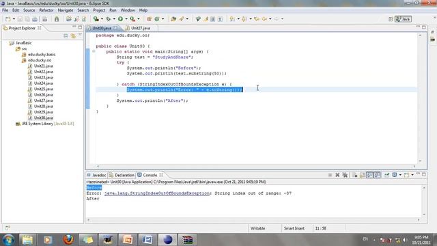Click the editor horizontal scrollbar
The width and height of the screenshot is (437, 246).
click(256, 167)
